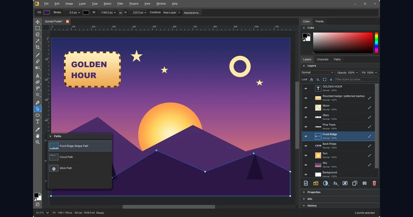413x217 pixels.
Task: Open the Filter menu
Action: 120,4
